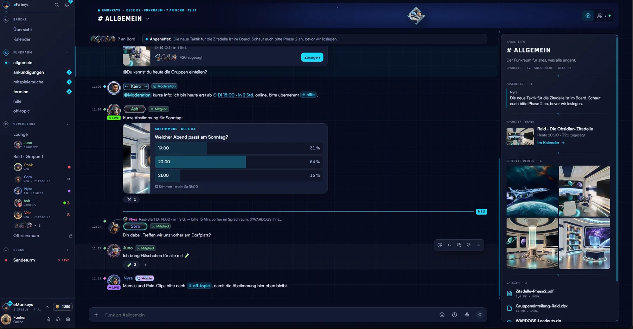Follow the Im Kalender link
This screenshot has height=329, width=633.
pos(551,143)
